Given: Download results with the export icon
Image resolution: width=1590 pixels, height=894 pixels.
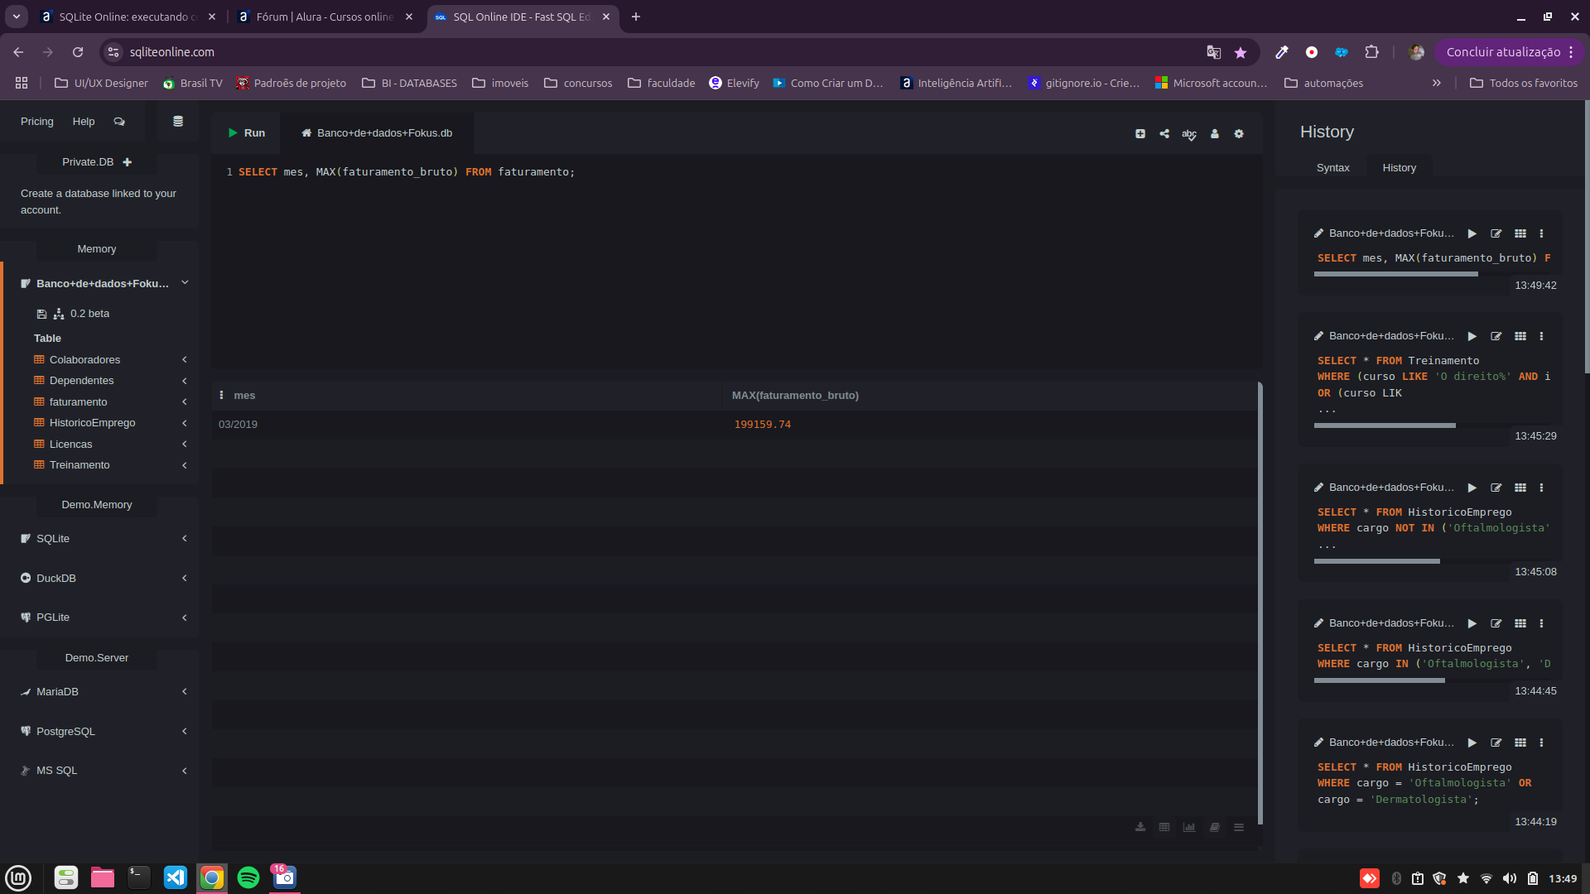Looking at the screenshot, I should click(1140, 828).
